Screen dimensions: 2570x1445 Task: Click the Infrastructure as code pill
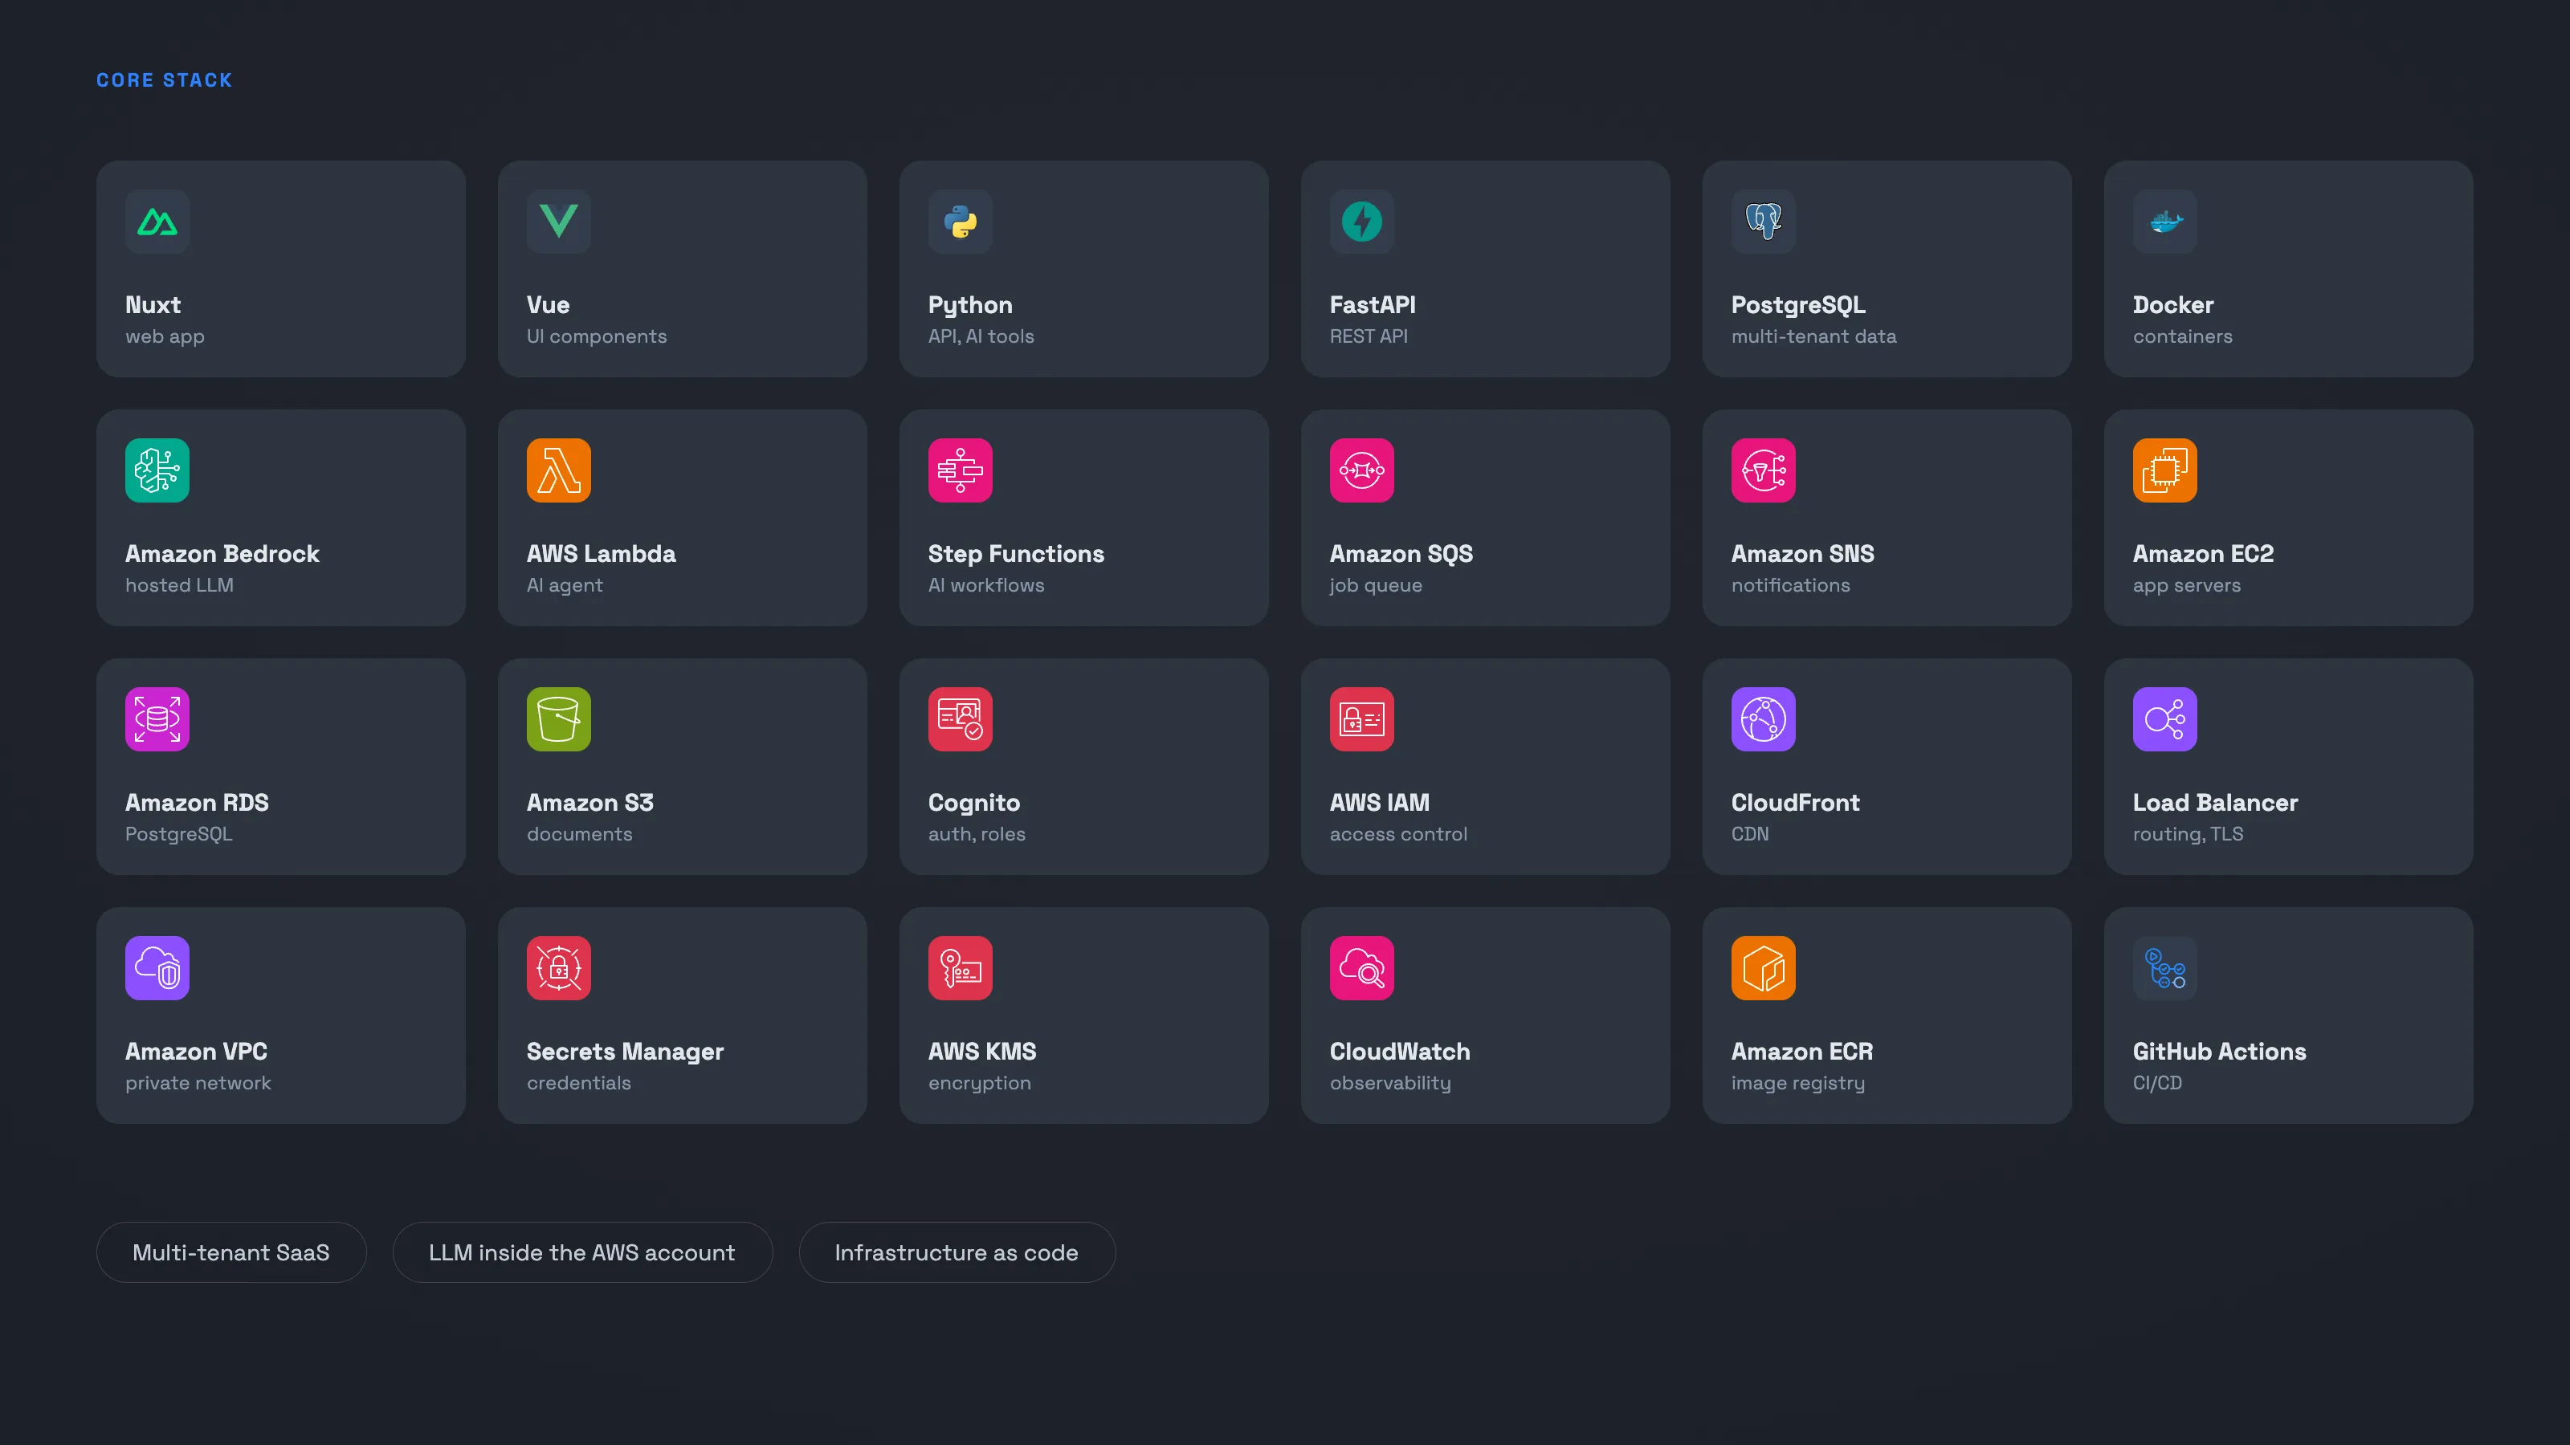957,1252
